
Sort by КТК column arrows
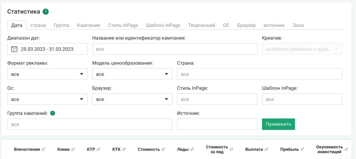124,150
